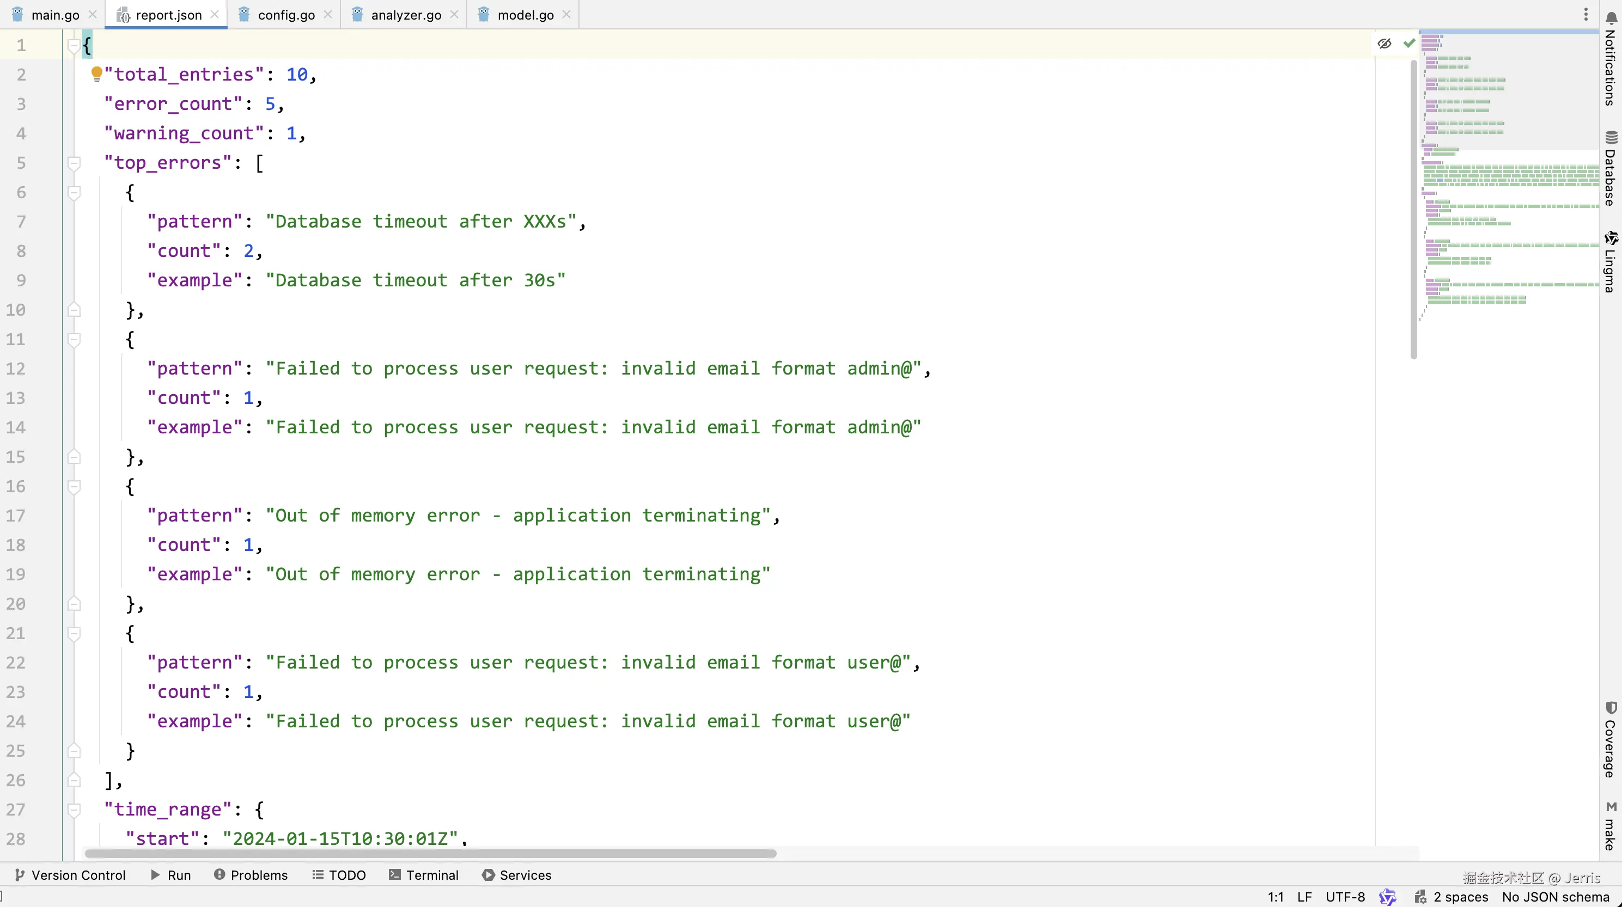Image resolution: width=1622 pixels, height=907 pixels.
Task: Open the No JSON schema selector
Action: (x=1555, y=897)
